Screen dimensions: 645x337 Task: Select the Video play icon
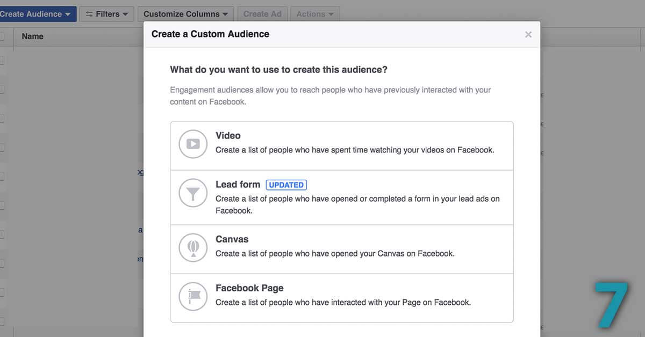pos(193,144)
